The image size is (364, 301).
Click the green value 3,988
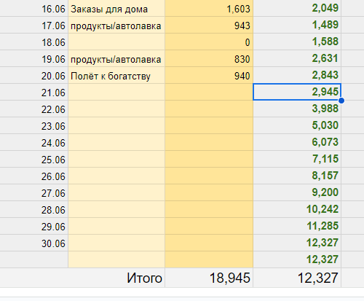(297, 109)
